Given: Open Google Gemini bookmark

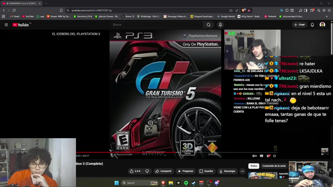Looking at the screenshot, I should (x=226, y=16).
